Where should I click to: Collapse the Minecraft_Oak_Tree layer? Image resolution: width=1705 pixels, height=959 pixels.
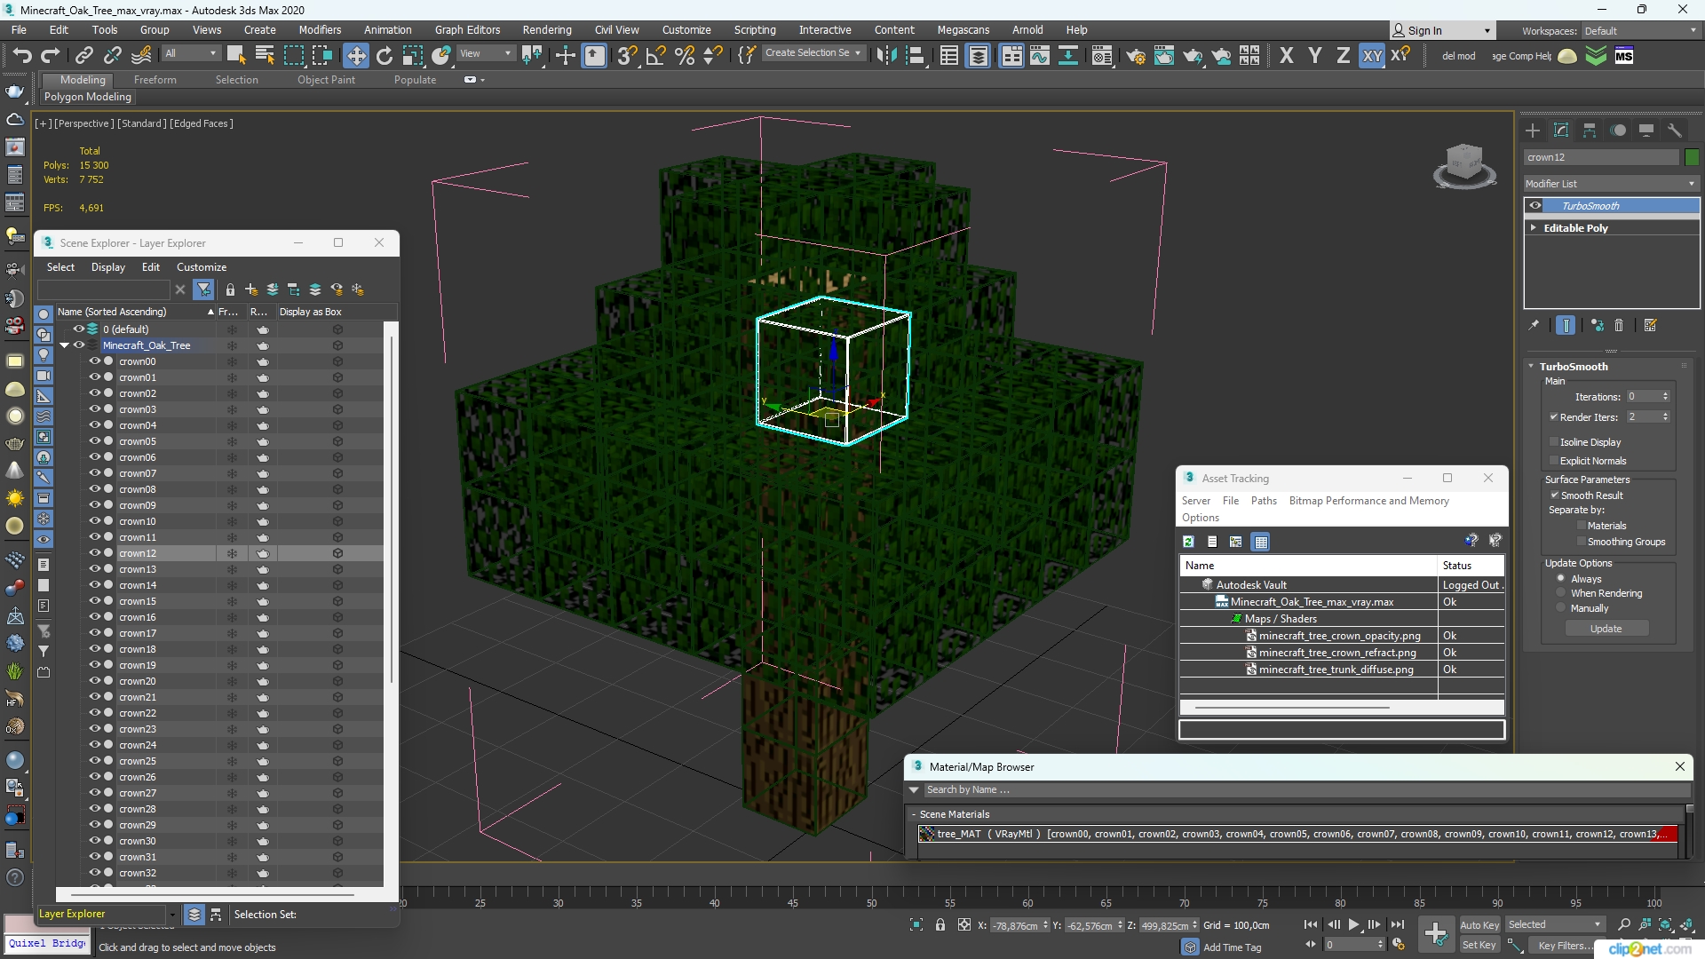point(64,345)
